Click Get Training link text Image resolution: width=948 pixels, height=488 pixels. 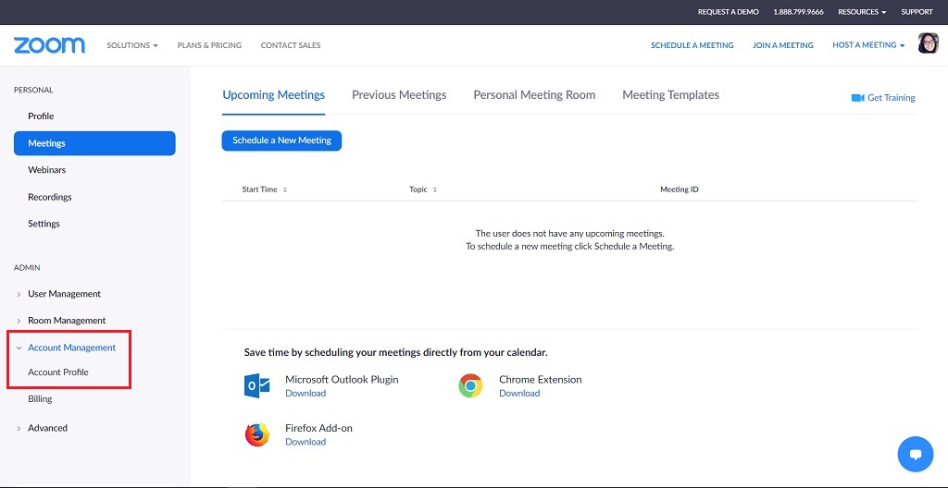(892, 98)
